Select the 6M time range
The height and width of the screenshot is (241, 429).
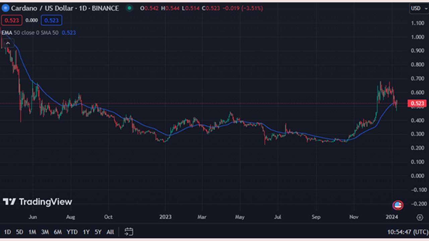[58, 232]
